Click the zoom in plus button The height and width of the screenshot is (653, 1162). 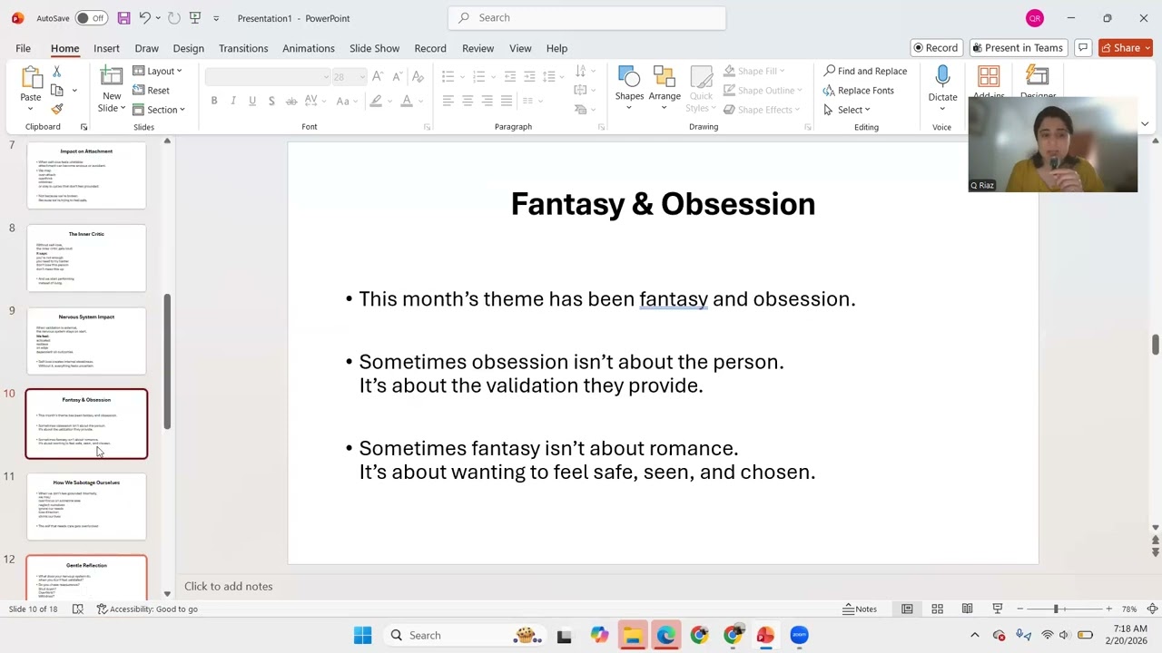pyautogui.click(x=1109, y=609)
